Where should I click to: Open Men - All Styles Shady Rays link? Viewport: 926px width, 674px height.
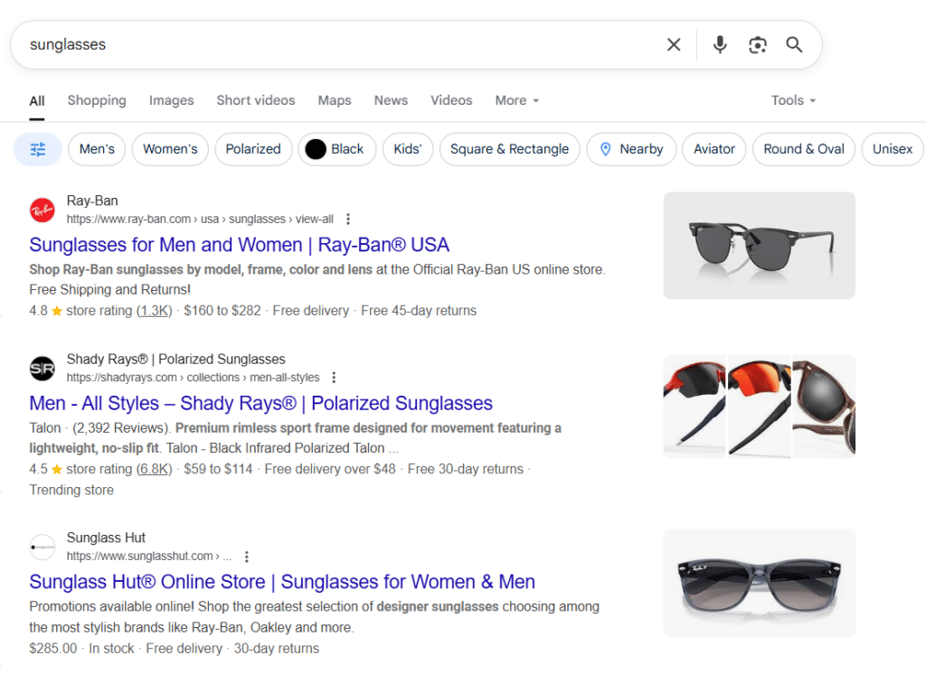coord(261,403)
